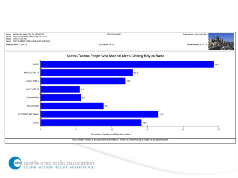The image size is (238, 178).
Task: Click the sara circular logo icon
Action: (x=15, y=163)
